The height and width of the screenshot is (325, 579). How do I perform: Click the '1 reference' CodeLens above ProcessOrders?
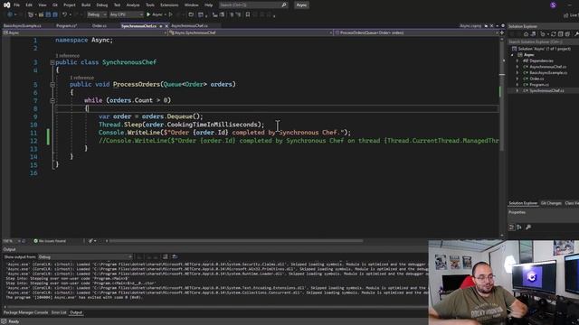pos(81,78)
